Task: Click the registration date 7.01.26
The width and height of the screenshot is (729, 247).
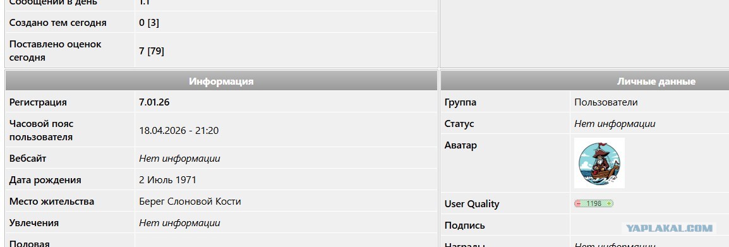Action: click(154, 102)
